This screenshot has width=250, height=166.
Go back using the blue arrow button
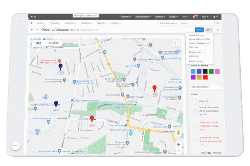click(x=32, y=30)
